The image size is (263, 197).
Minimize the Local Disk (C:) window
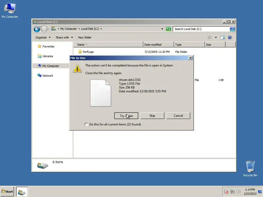click(224, 22)
